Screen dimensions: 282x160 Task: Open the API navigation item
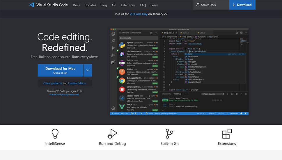point(114,5)
